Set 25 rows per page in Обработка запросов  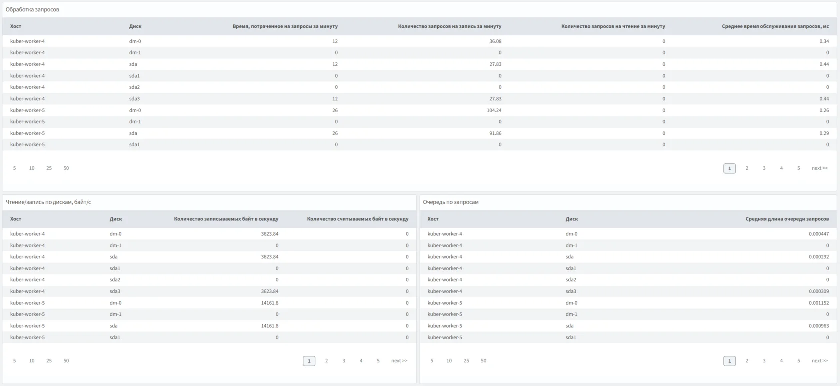tap(49, 168)
